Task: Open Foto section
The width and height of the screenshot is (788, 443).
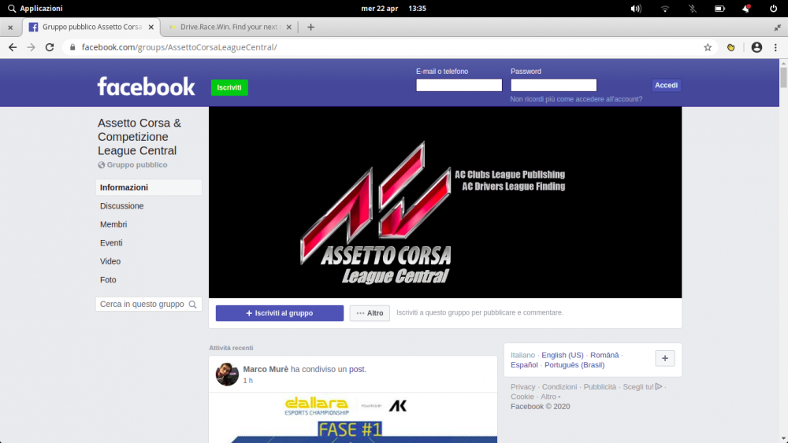Action: [108, 280]
